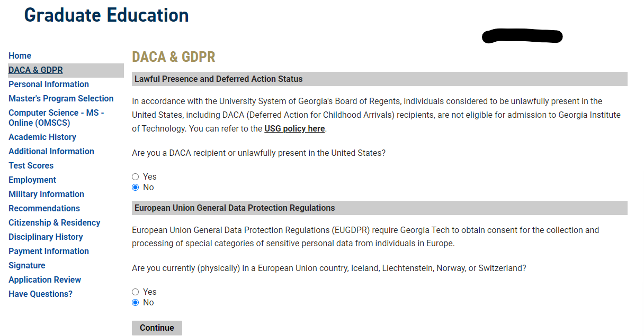Go to Home in sidebar
Image resolution: width=644 pixels, height=336 pixels.
point(20,56)
